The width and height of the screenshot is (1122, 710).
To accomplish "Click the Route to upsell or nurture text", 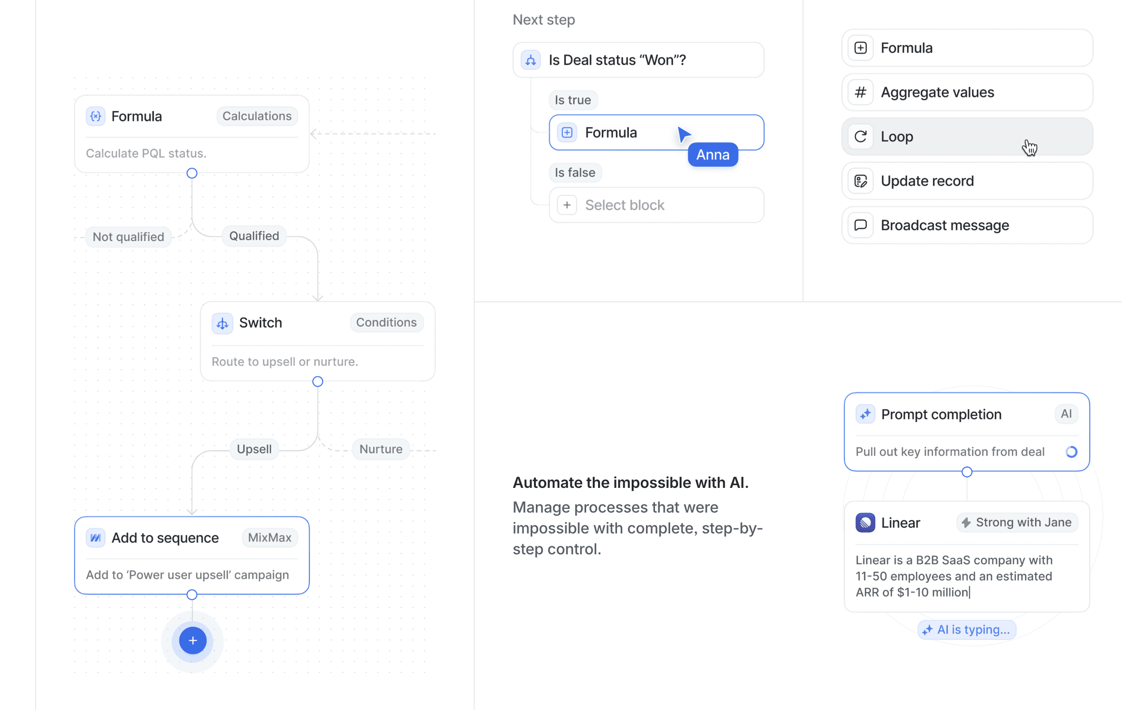I will tap(285, 362).
